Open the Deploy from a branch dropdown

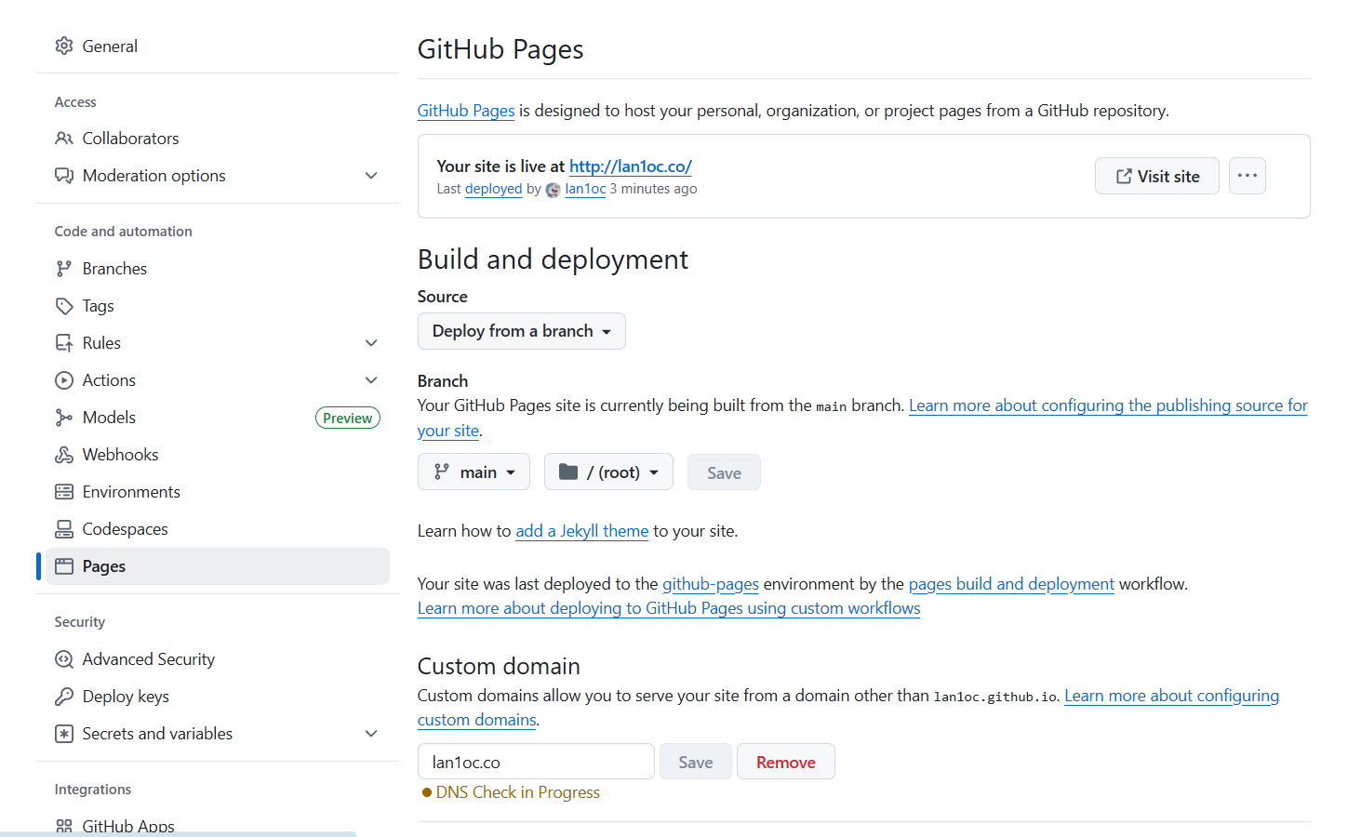(521, 331)
